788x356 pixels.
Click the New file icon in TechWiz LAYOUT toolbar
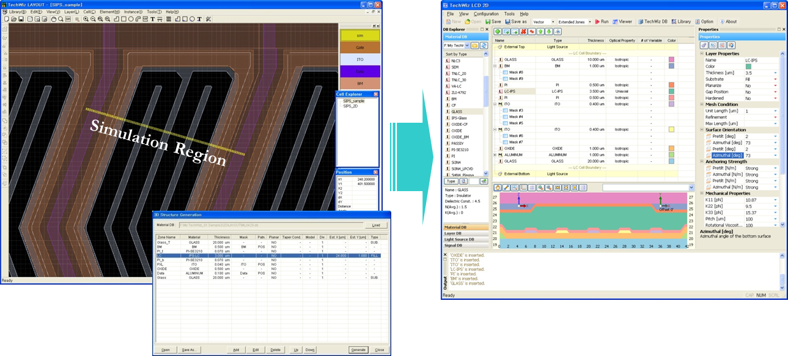[x=6, y=19]
